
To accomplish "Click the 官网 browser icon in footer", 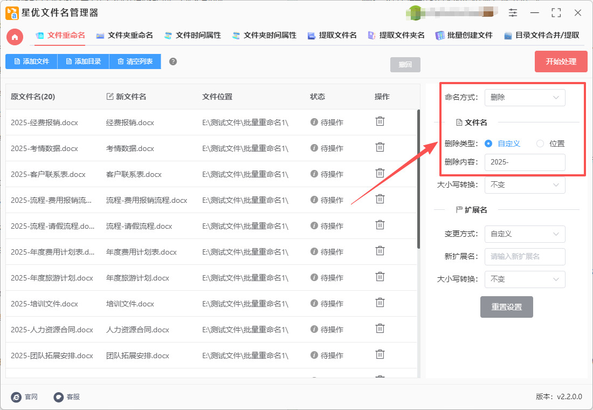I will [x=16, y=397].
